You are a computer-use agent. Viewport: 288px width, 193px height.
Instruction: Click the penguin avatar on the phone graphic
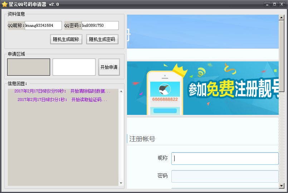(165, 89)
